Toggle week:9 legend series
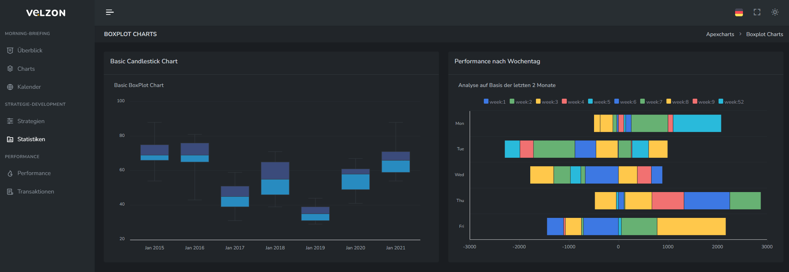Image resolution: width=789 pixels, height=272 pixels. coord(704,102)
